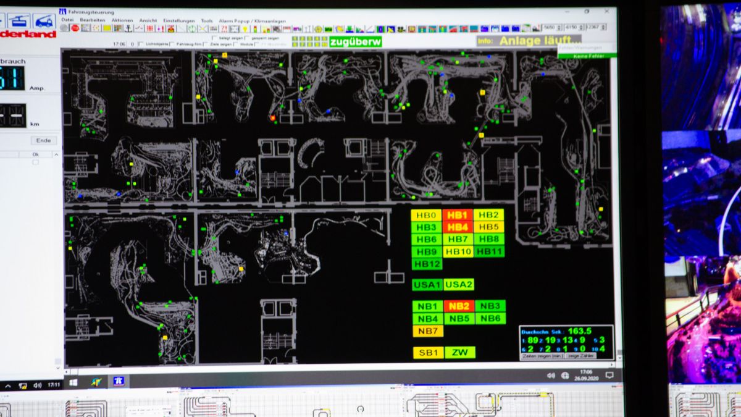Click the volume icon in the system tray
Screen dimensions: 741x417
click(x=550, y=375)
